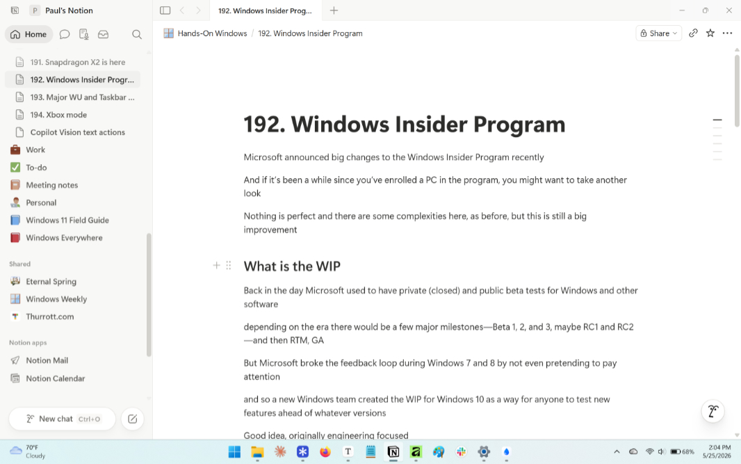741x464 pixels.
Task: Open Windows Everywhere page
Action: pyautogui.click(x=73, y=237)
